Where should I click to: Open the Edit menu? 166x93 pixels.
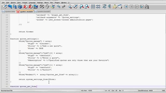pos(8,3)
